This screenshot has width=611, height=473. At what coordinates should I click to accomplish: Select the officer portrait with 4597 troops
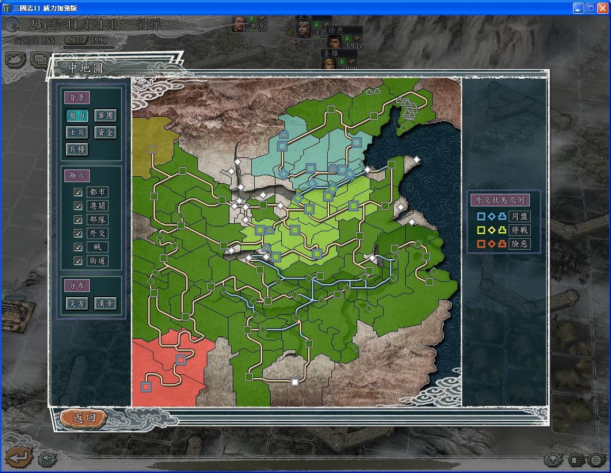239,23
